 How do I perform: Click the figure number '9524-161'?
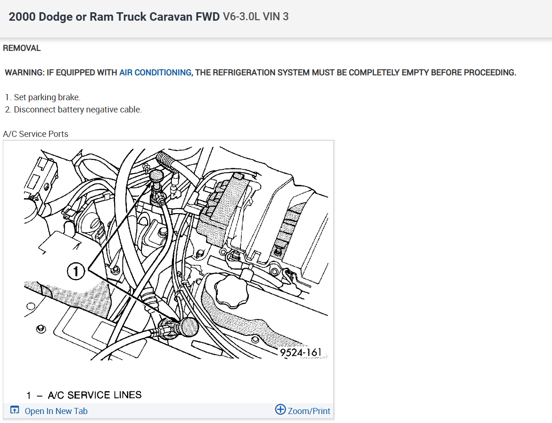301,352
